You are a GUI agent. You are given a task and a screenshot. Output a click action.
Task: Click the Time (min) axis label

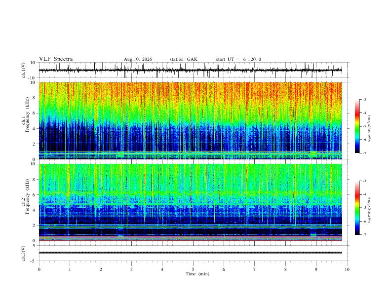(x=197, y=274)
